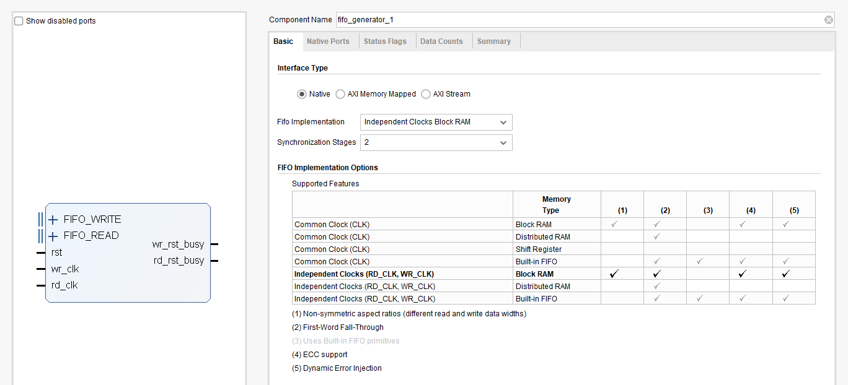Open the Summary tab
Viewport: 848px width, 385px height.
494,41
